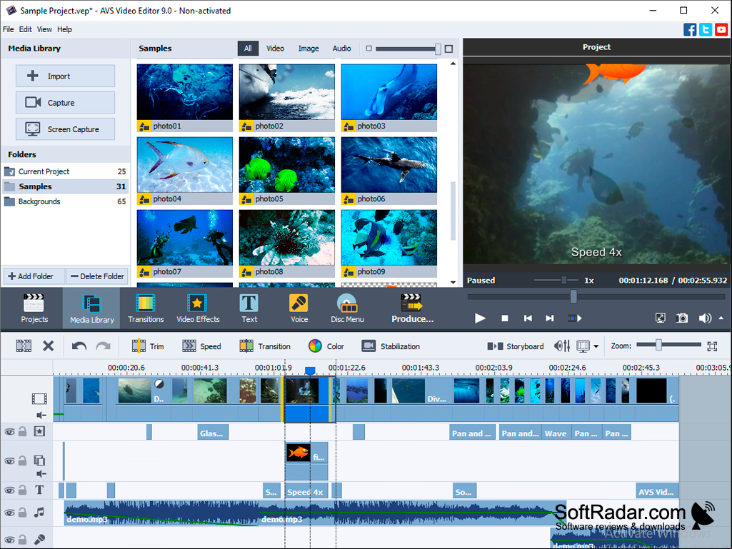Toggle visibility of the audio music track

pos(9,513)
